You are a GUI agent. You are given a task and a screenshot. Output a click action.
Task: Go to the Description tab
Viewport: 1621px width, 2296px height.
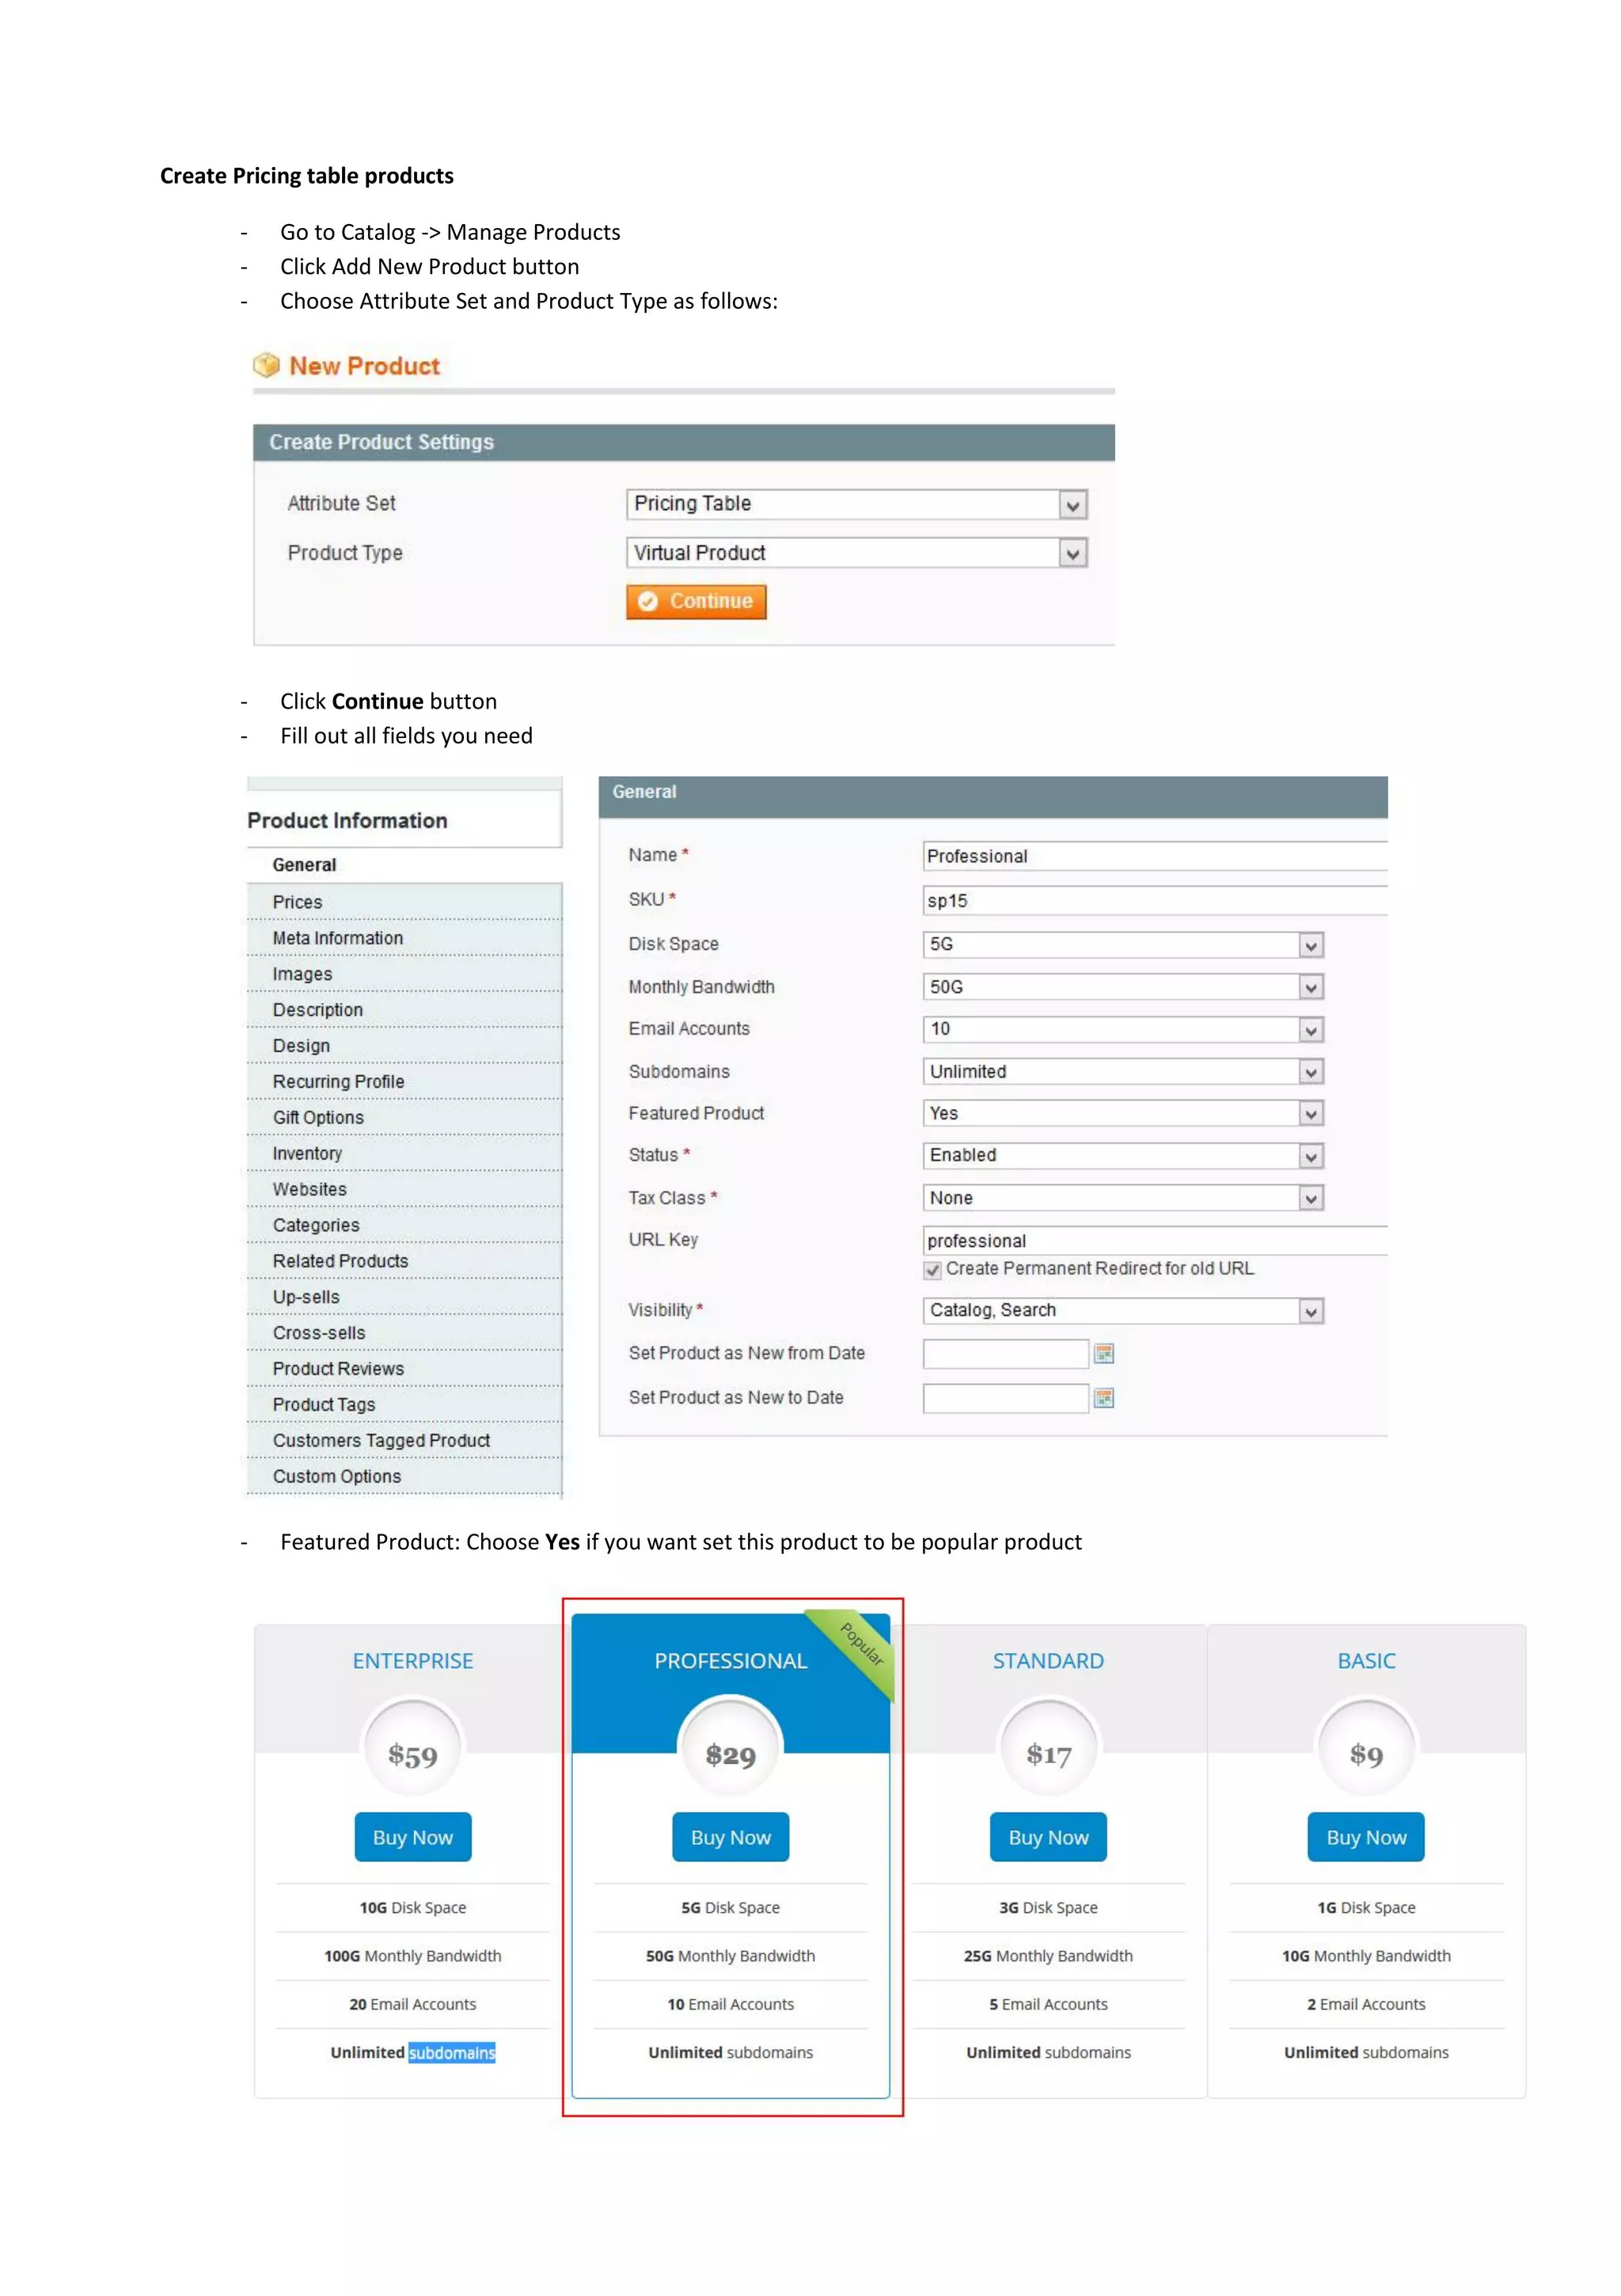[x=404, y=1010]
